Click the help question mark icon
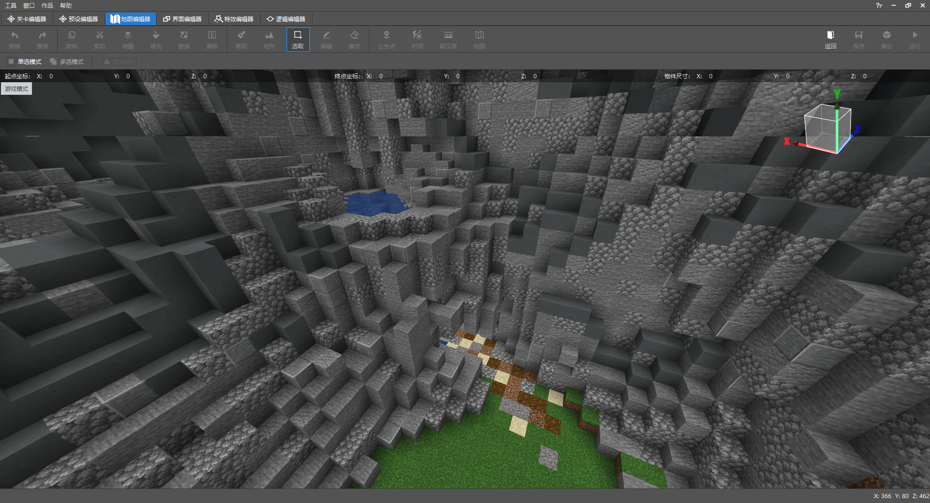The width and height of the screenshot is (930, 503). tap(879, 5)
